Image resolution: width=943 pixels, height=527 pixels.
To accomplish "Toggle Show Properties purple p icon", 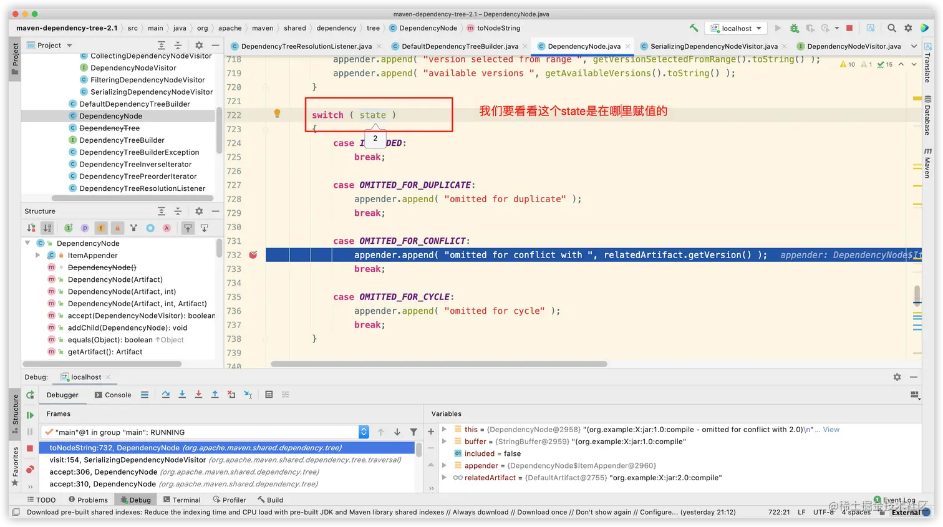I will click(x=85, y=228).
